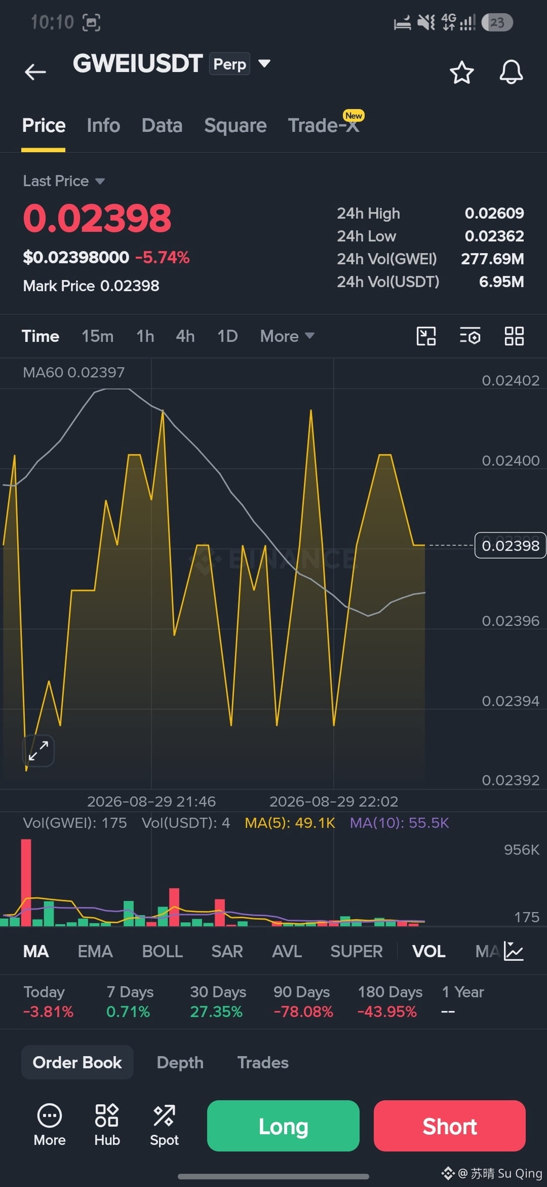Open the Data tab
The image size is (547, 1187).
(x=162, y=125)
